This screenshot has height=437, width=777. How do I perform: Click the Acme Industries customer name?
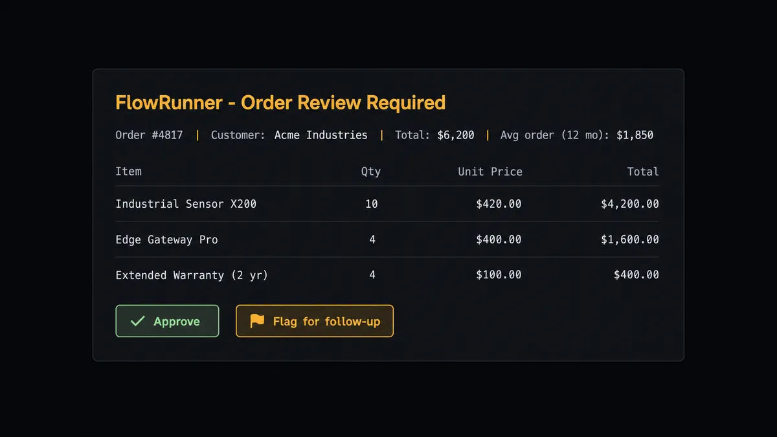[321, 135]
